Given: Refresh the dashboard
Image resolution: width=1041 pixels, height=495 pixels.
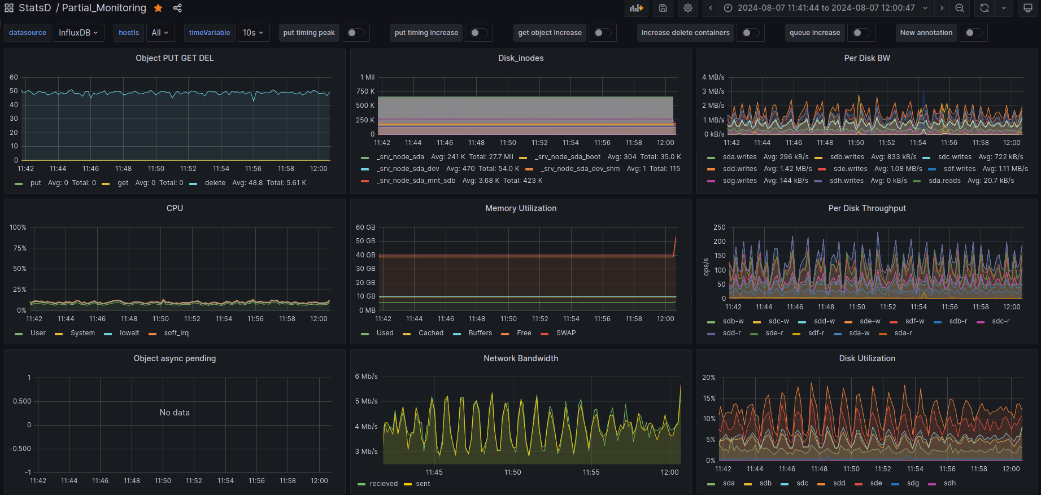Looking at the screenshot, I should 985,8.
